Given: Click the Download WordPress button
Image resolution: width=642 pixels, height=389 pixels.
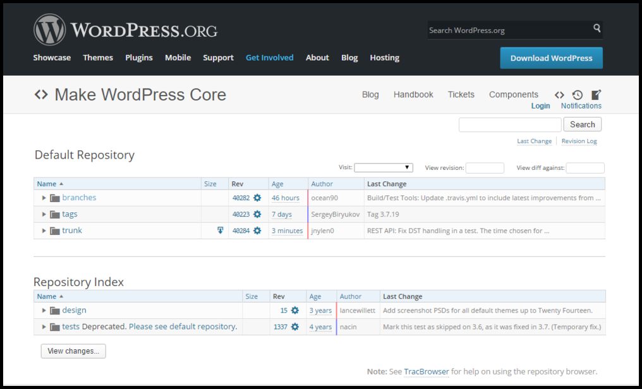Looking at the screenshot, I should click(551, 58).
